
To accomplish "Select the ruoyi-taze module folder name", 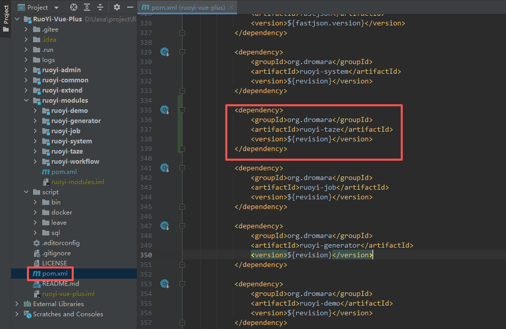I will [67, 151].
